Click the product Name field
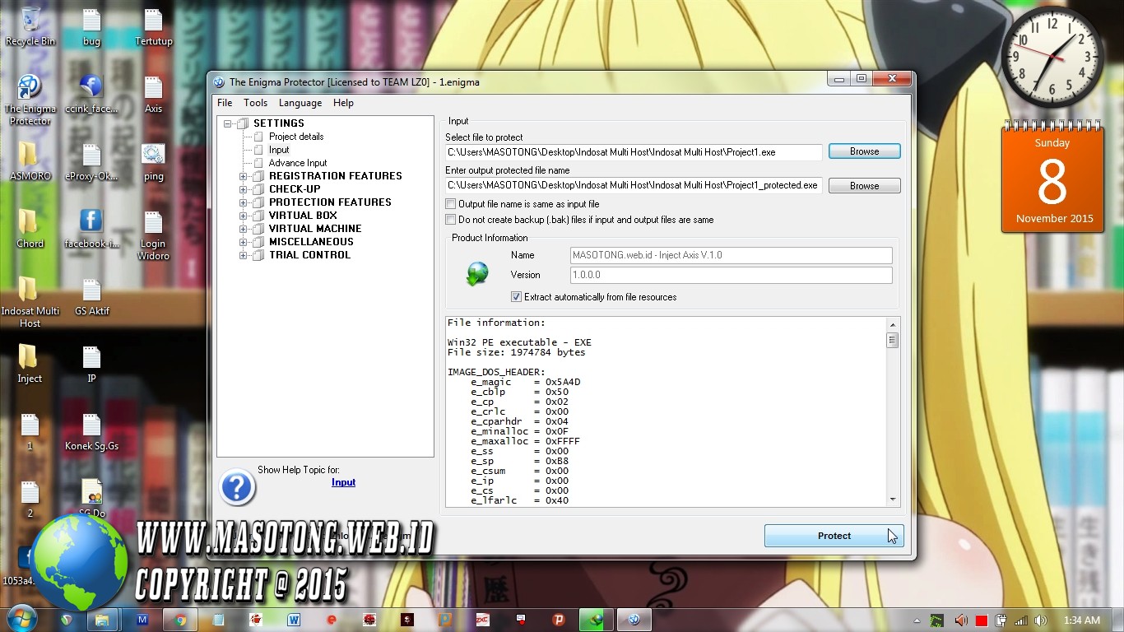 click(x=731, y=255)
